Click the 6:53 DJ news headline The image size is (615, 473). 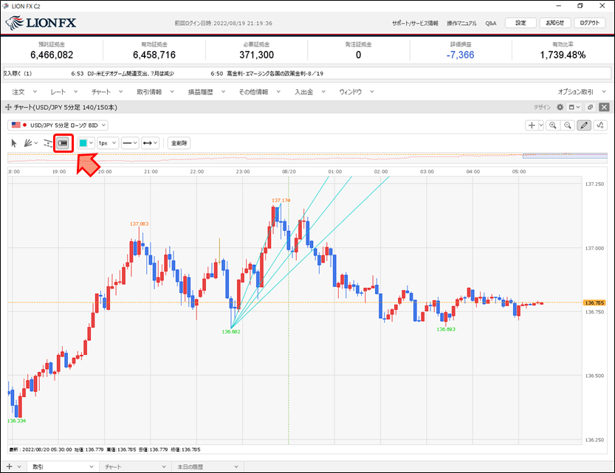click(123, 73)
